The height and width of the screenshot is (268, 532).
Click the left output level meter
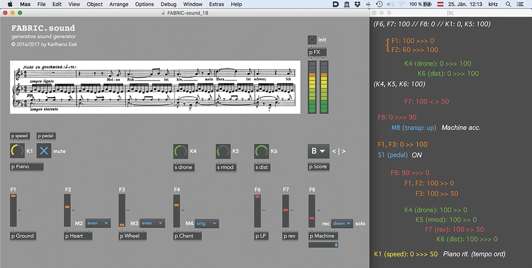[312, 87]
